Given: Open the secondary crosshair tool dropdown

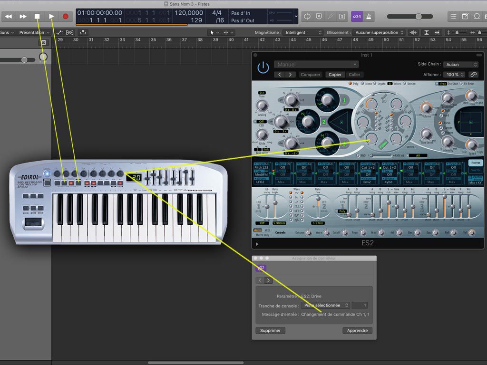Looking at the screenshot, I should (x=228, y=33).
